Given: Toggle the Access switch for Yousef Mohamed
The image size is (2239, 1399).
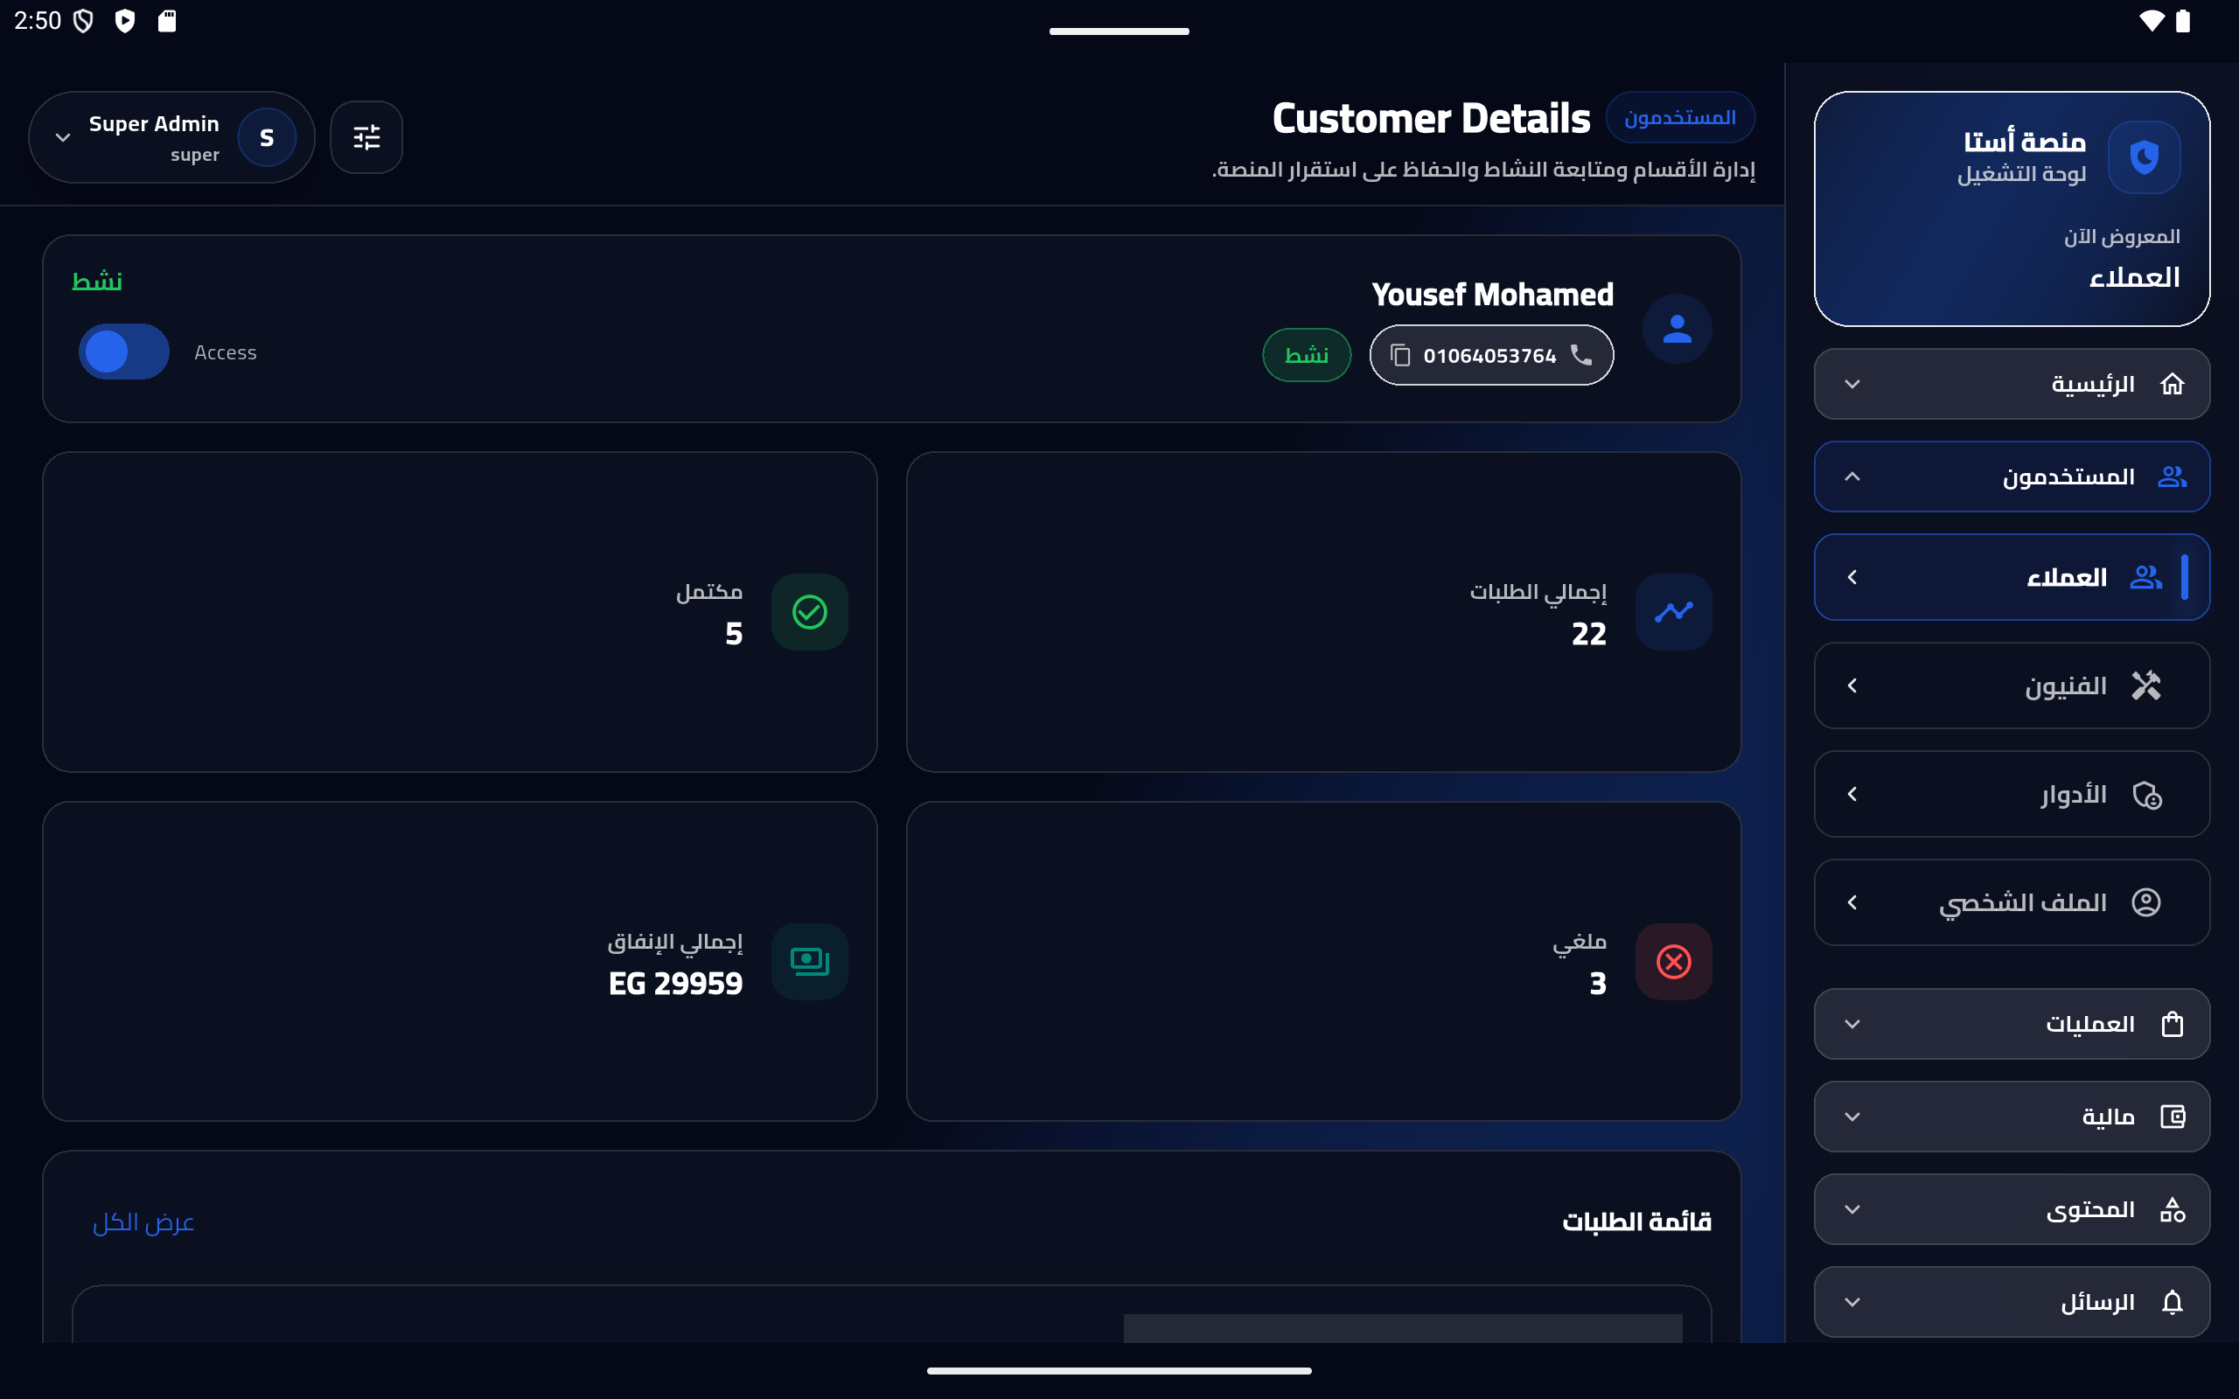Looking at the screenshot, I should point(124,351).
